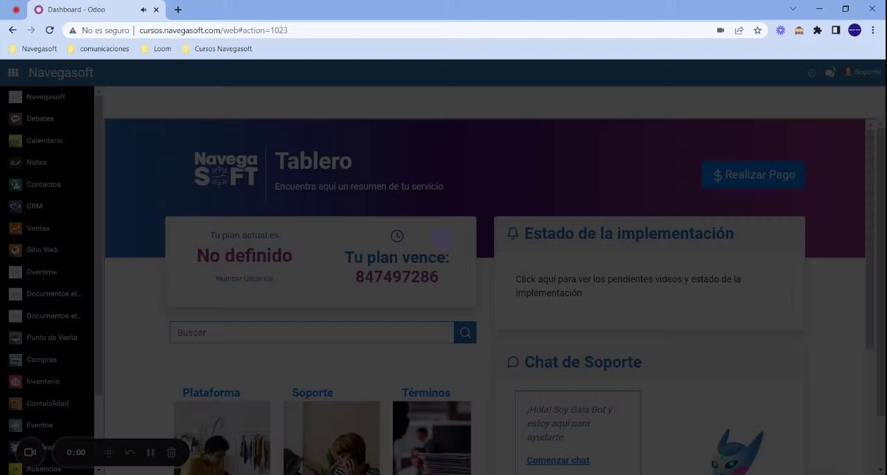Screen dimensions: 887x475
Task: Open the comunicaciones bookmarks folder
Action: pyautogui.click(x=98, y=49)
